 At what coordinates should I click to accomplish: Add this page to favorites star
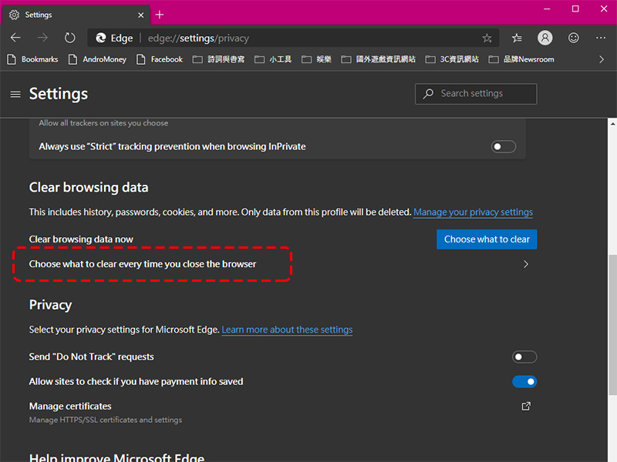[487, 38]
